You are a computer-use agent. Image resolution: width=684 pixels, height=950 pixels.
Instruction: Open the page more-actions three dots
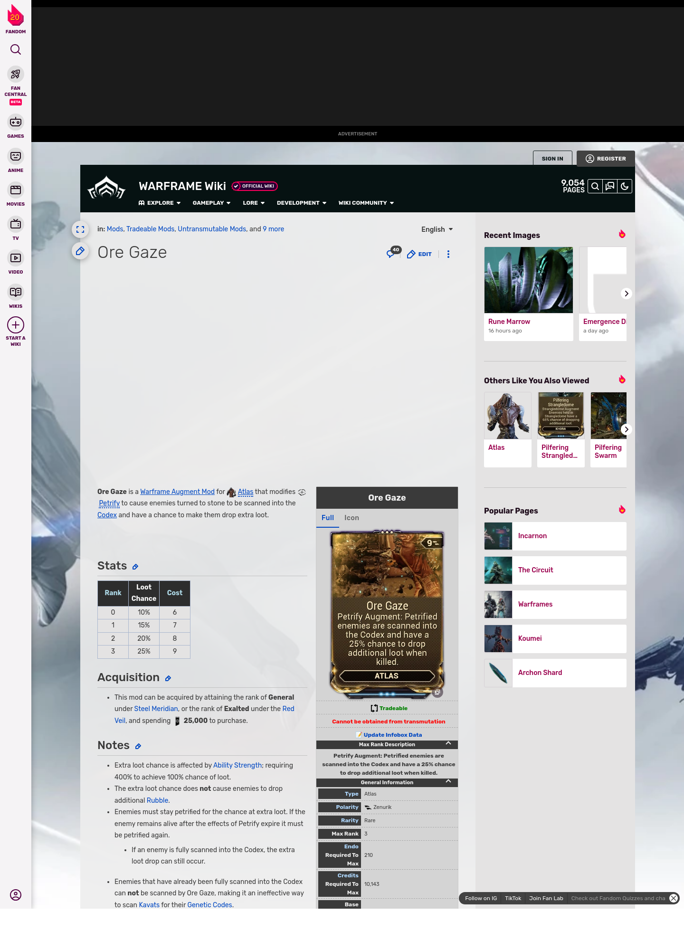point(448,254)
